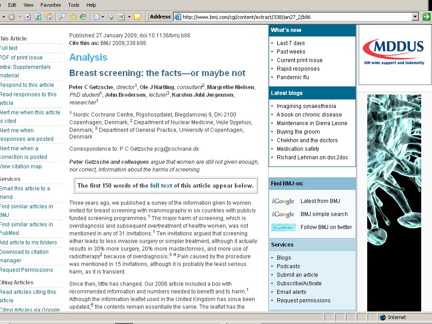Click the Internet zone globe icon
The width and height of the screenshot is (432, 324).
click(382, 317)
